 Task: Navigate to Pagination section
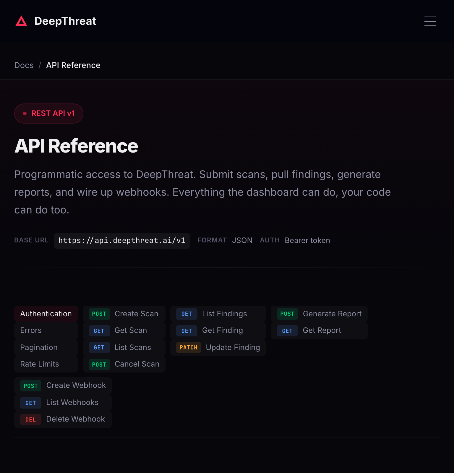coord(46,348)
